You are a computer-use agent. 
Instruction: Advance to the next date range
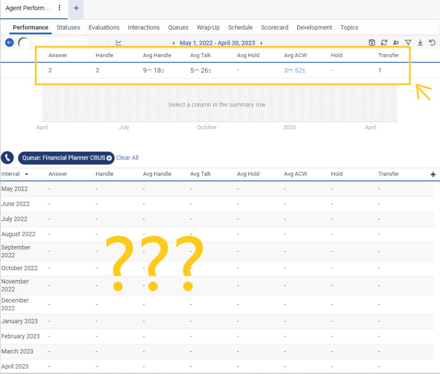pyautogui.click(x=261, y=43)
